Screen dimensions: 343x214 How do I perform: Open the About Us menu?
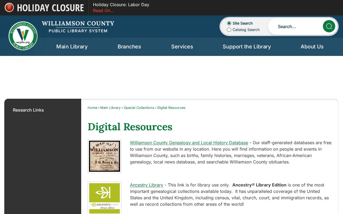point(312,47)
